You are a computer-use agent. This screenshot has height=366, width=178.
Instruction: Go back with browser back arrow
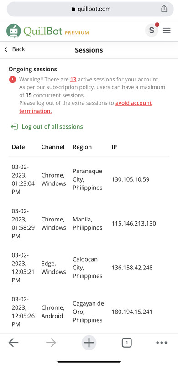pos(14,342)
